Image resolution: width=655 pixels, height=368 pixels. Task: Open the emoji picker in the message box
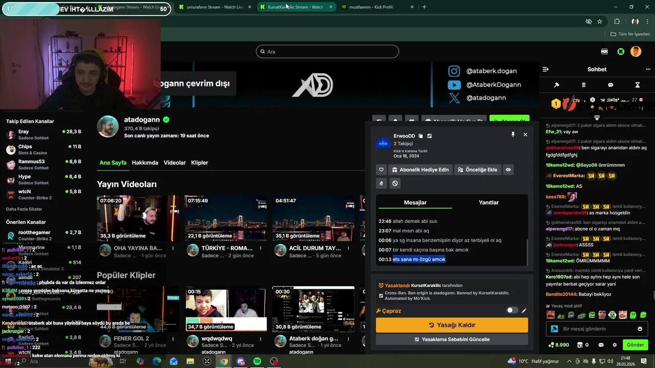coord(640,329)
